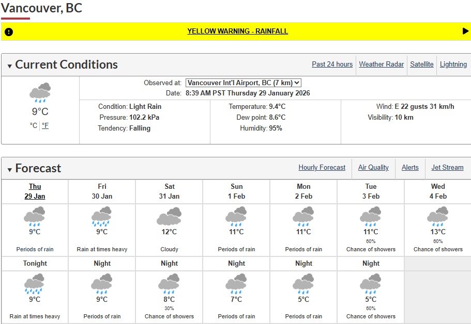Click Tonight's heavy rain icon
Screen dimensions: 471x324
tap(35, 284)
